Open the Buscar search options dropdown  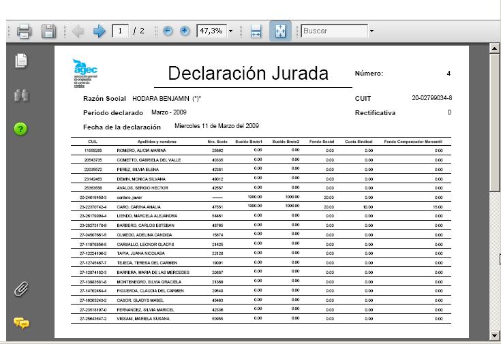click(x=371, y=31)
